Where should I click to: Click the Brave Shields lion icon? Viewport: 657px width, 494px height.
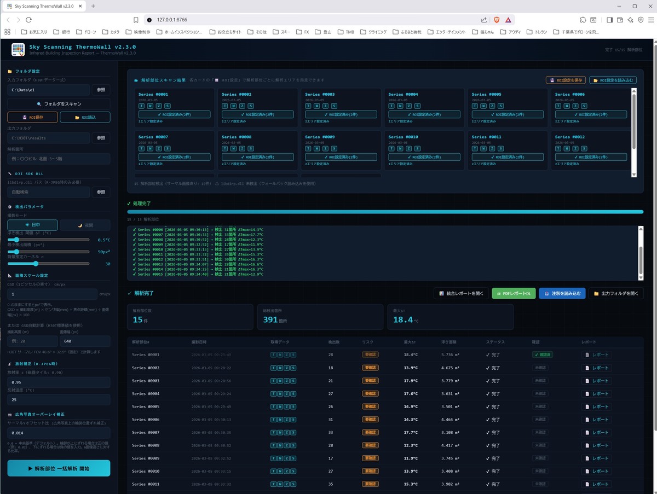click(497, 20)
